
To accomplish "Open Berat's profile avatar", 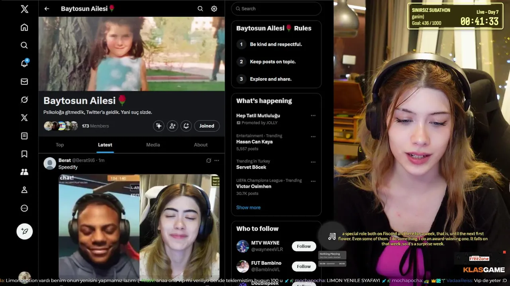I will 50,163.
